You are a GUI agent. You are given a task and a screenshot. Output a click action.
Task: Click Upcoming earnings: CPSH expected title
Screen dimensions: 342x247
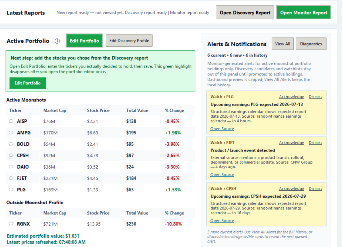(258, 196)
